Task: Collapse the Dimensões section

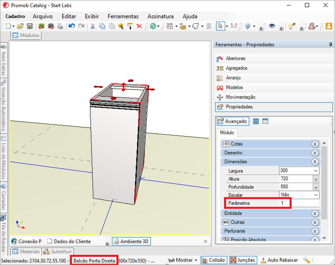Action: pos(315,162)
